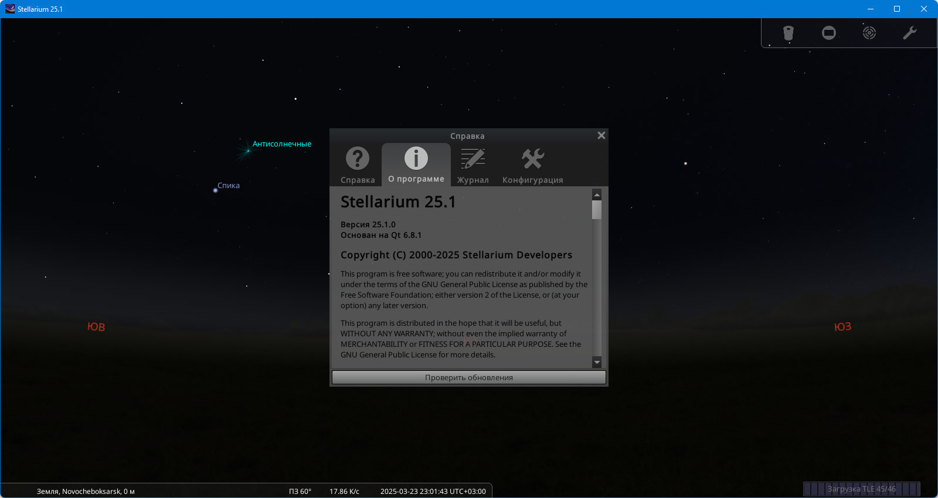Image resolution: width=938 pixels, height=498 pixels.
Task: Switch to the Журнал log tab
Action: click(x=473, y=165)
